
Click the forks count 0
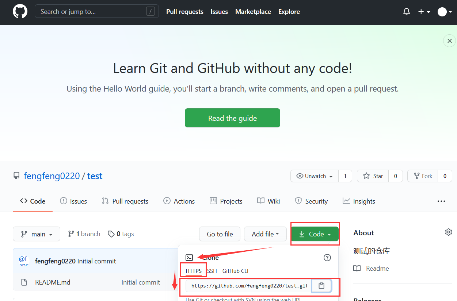(x=445, y=176)
